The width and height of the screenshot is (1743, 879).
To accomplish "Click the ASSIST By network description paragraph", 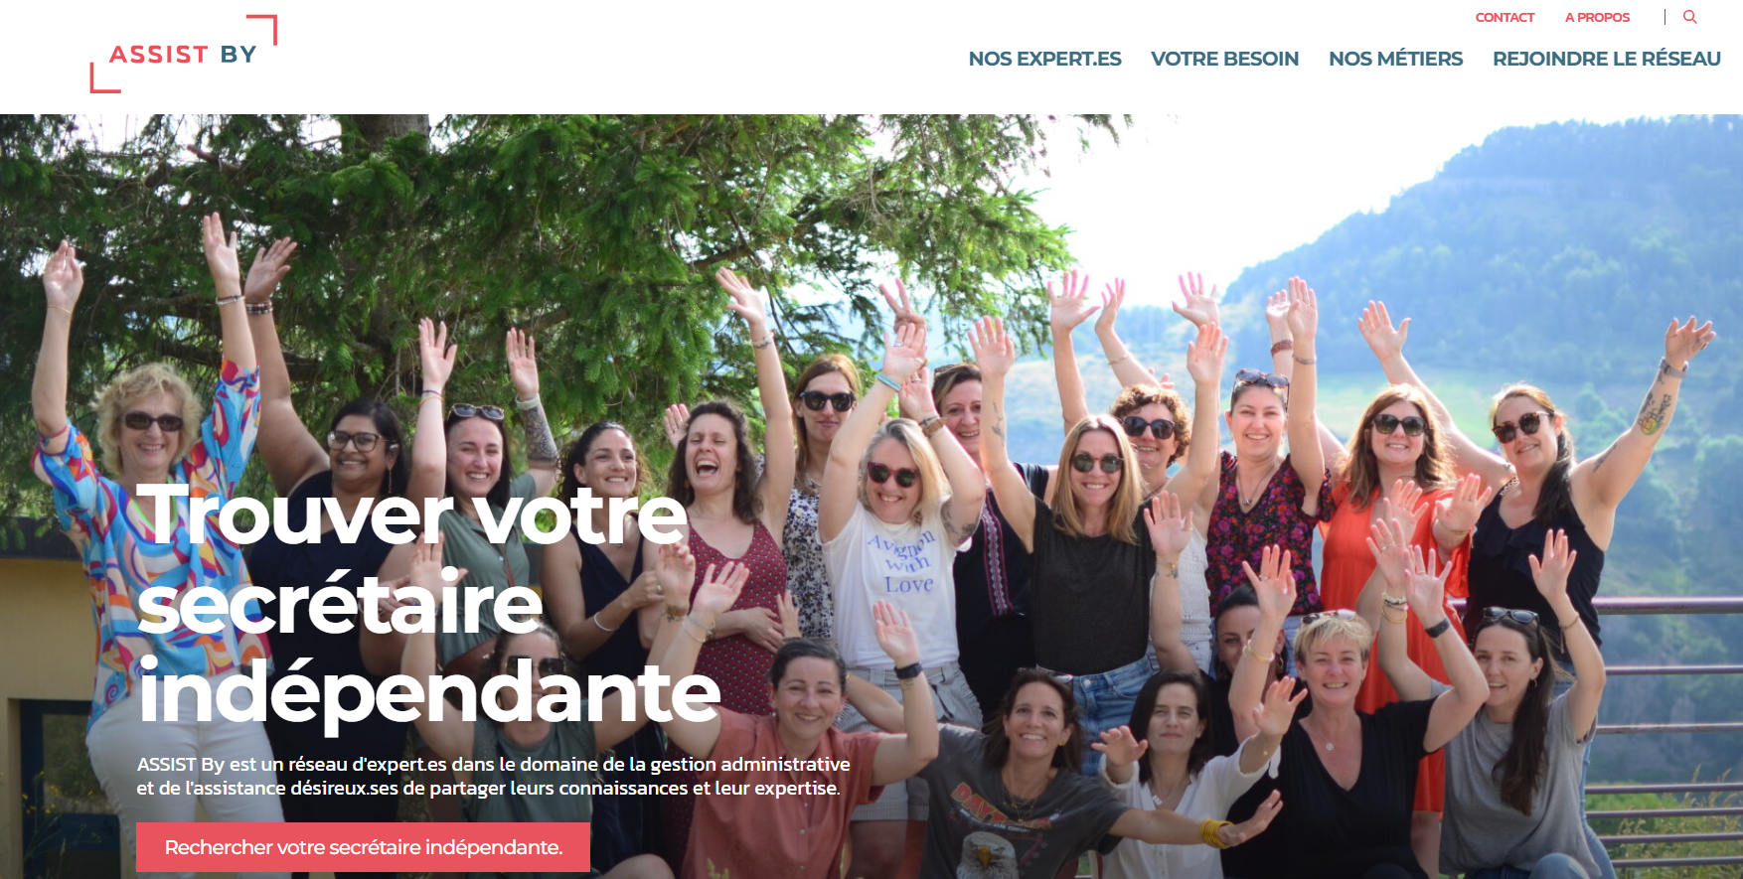I will [494, 776].
